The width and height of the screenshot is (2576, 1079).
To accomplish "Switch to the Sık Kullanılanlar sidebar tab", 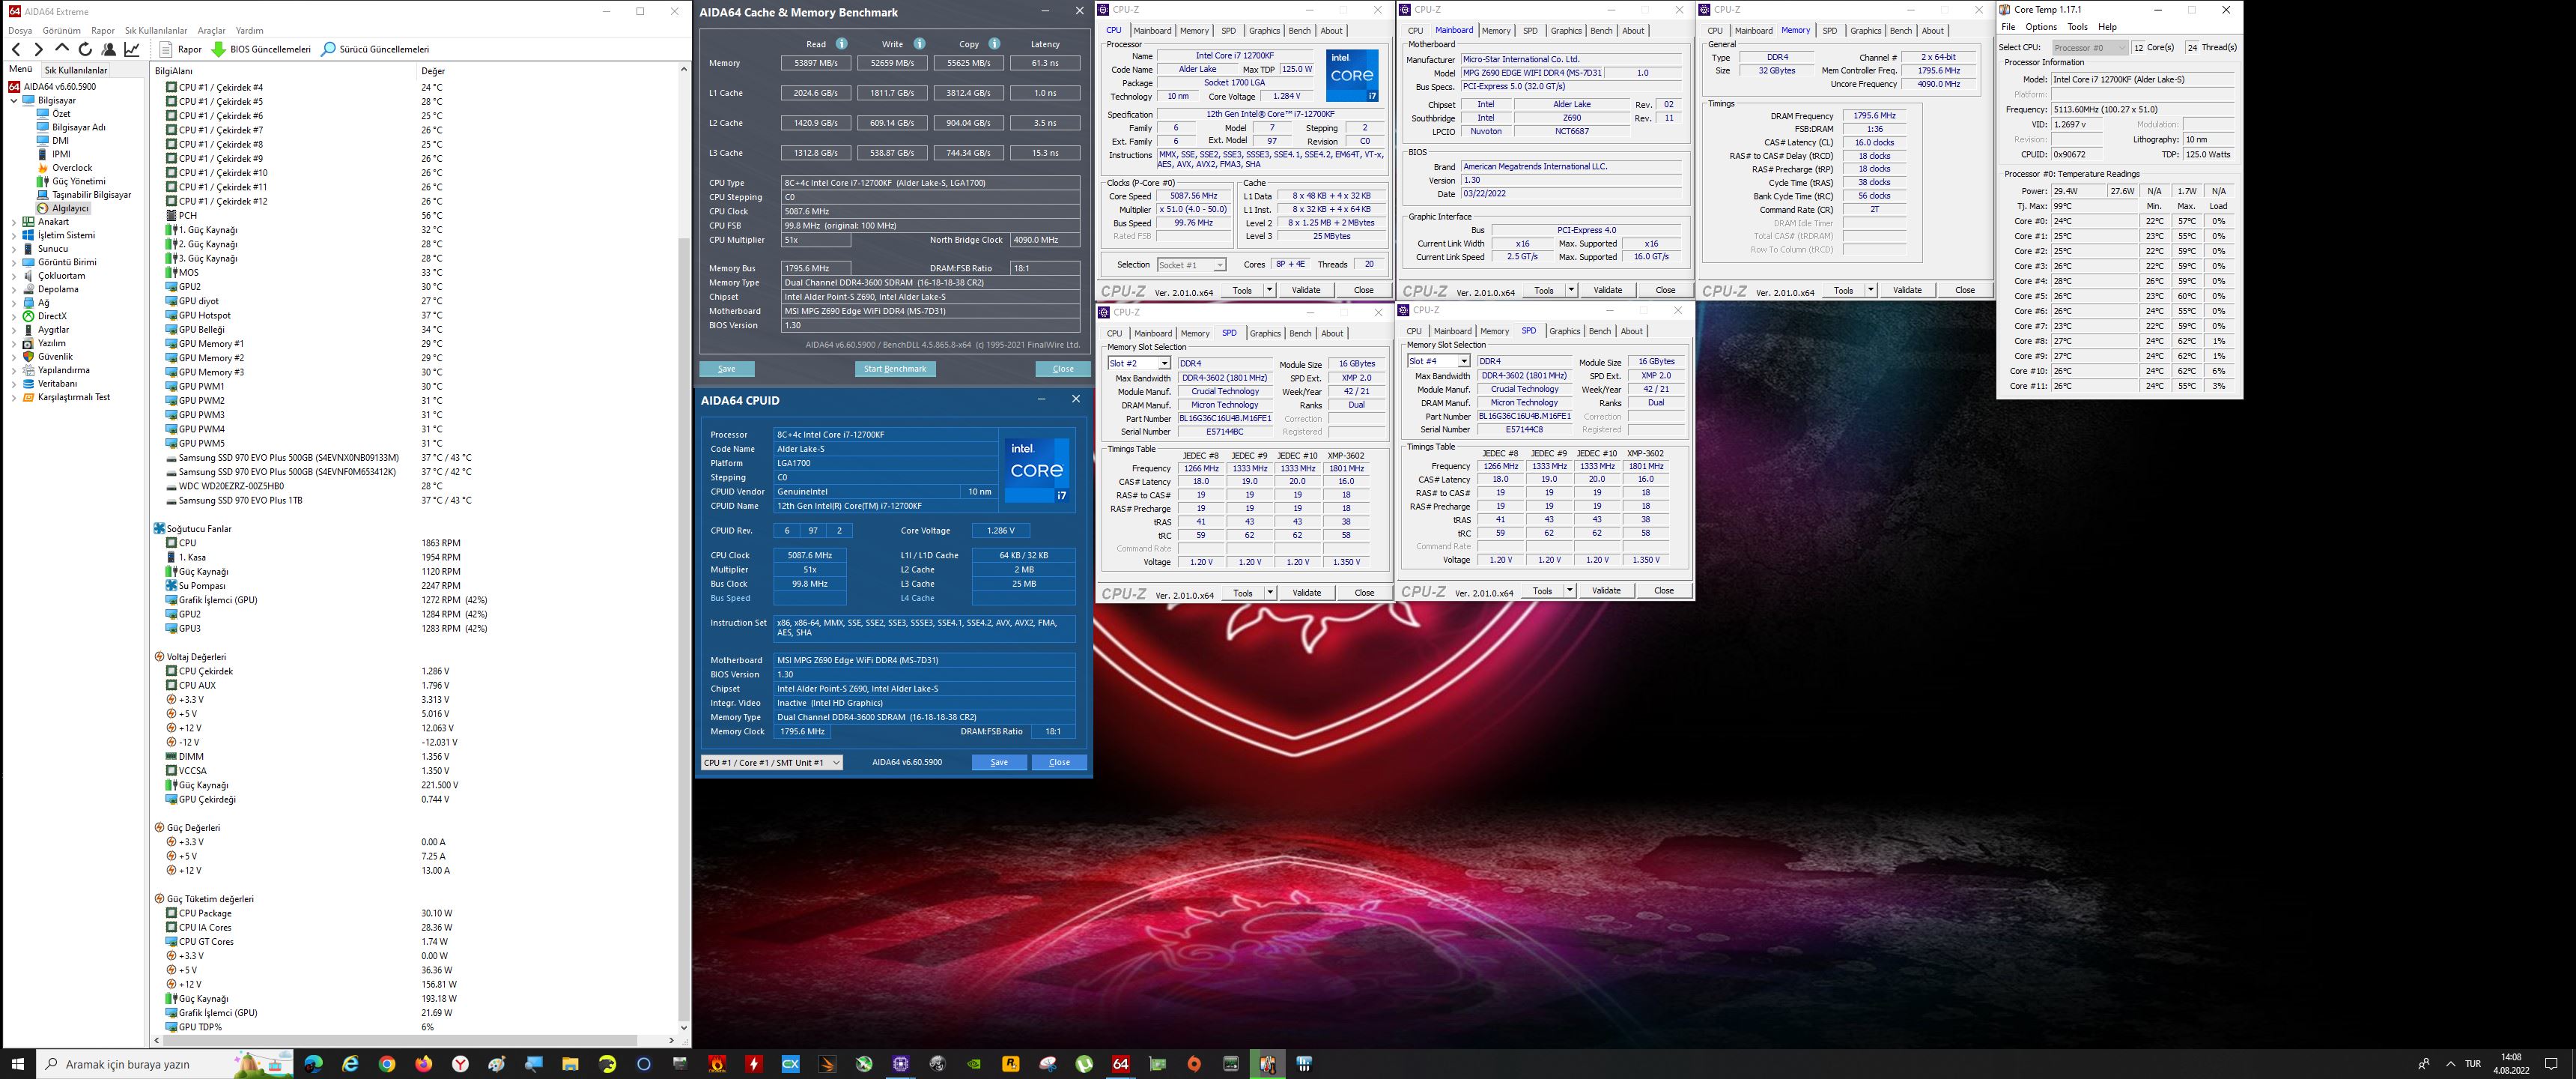I will coord(75,70).
